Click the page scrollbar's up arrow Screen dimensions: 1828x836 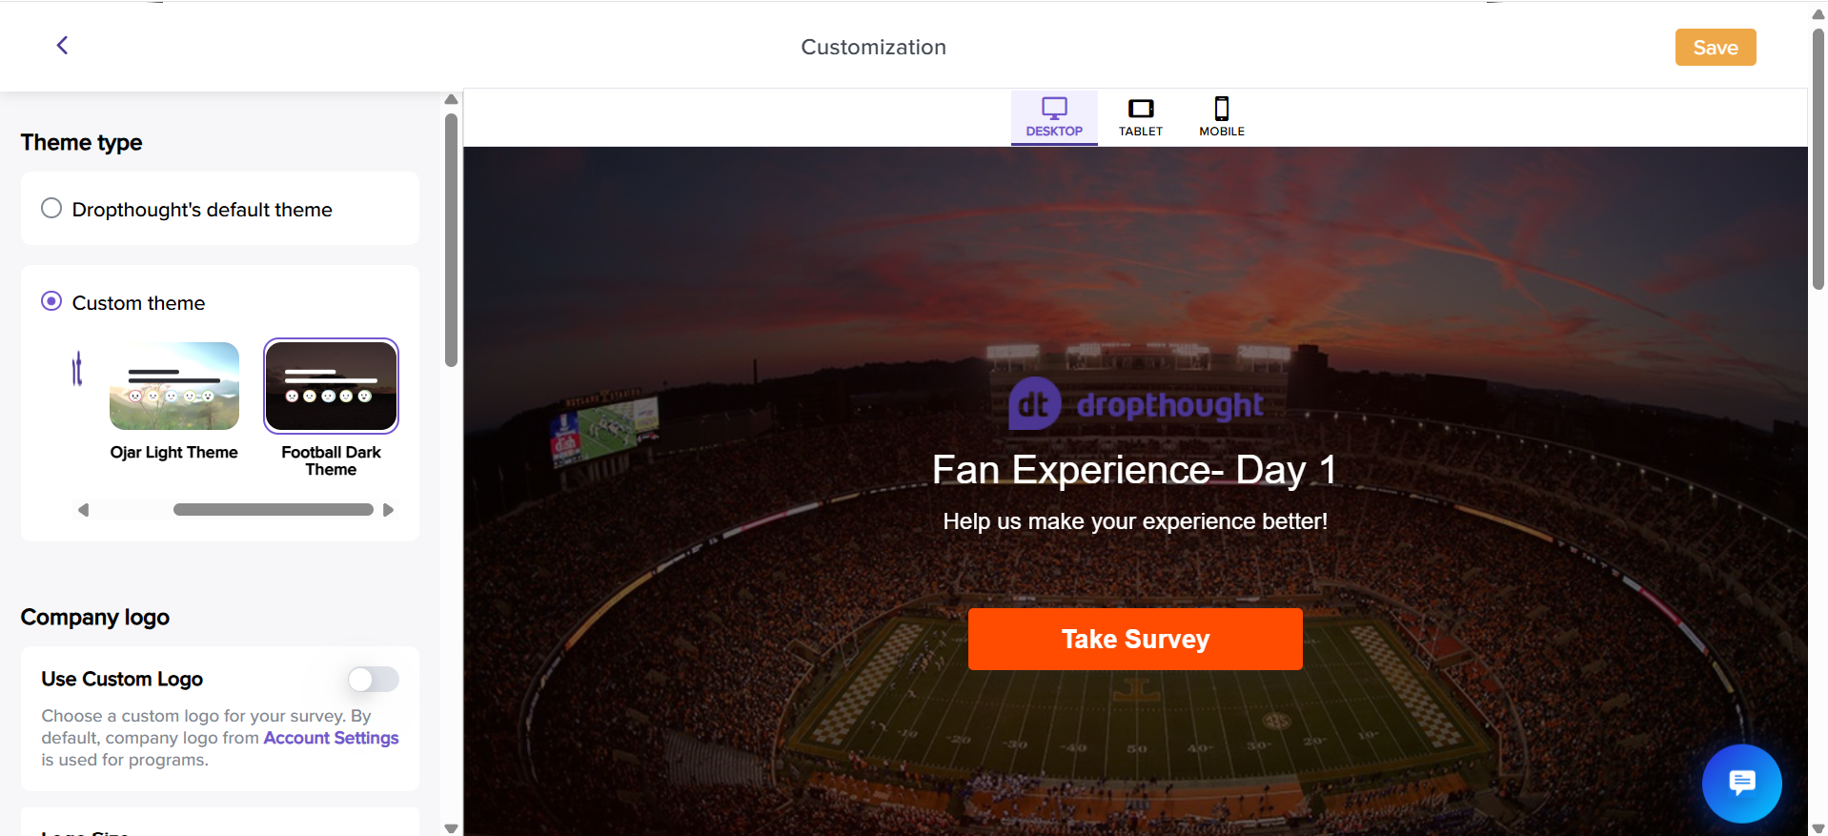tap(1818, 14)
